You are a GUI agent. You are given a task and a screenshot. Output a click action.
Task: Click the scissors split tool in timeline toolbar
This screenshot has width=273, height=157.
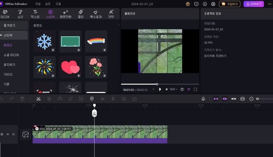[x=38, y=99]
